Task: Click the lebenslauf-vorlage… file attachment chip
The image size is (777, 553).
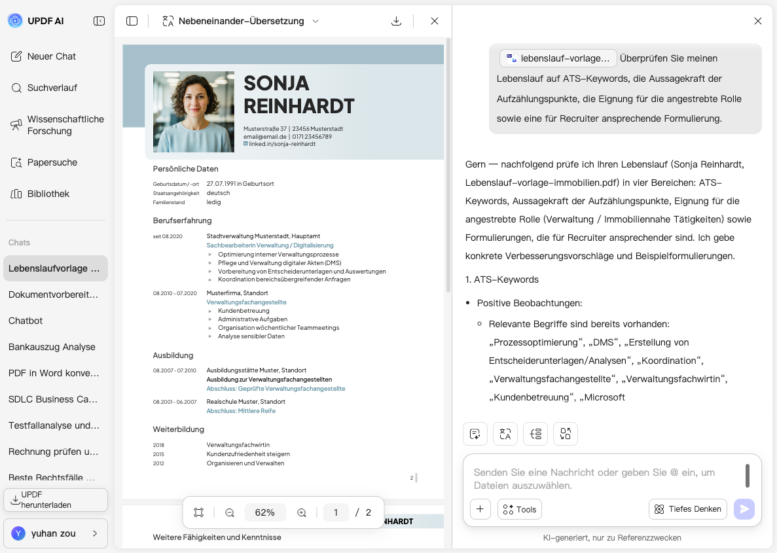Action: 558,58
